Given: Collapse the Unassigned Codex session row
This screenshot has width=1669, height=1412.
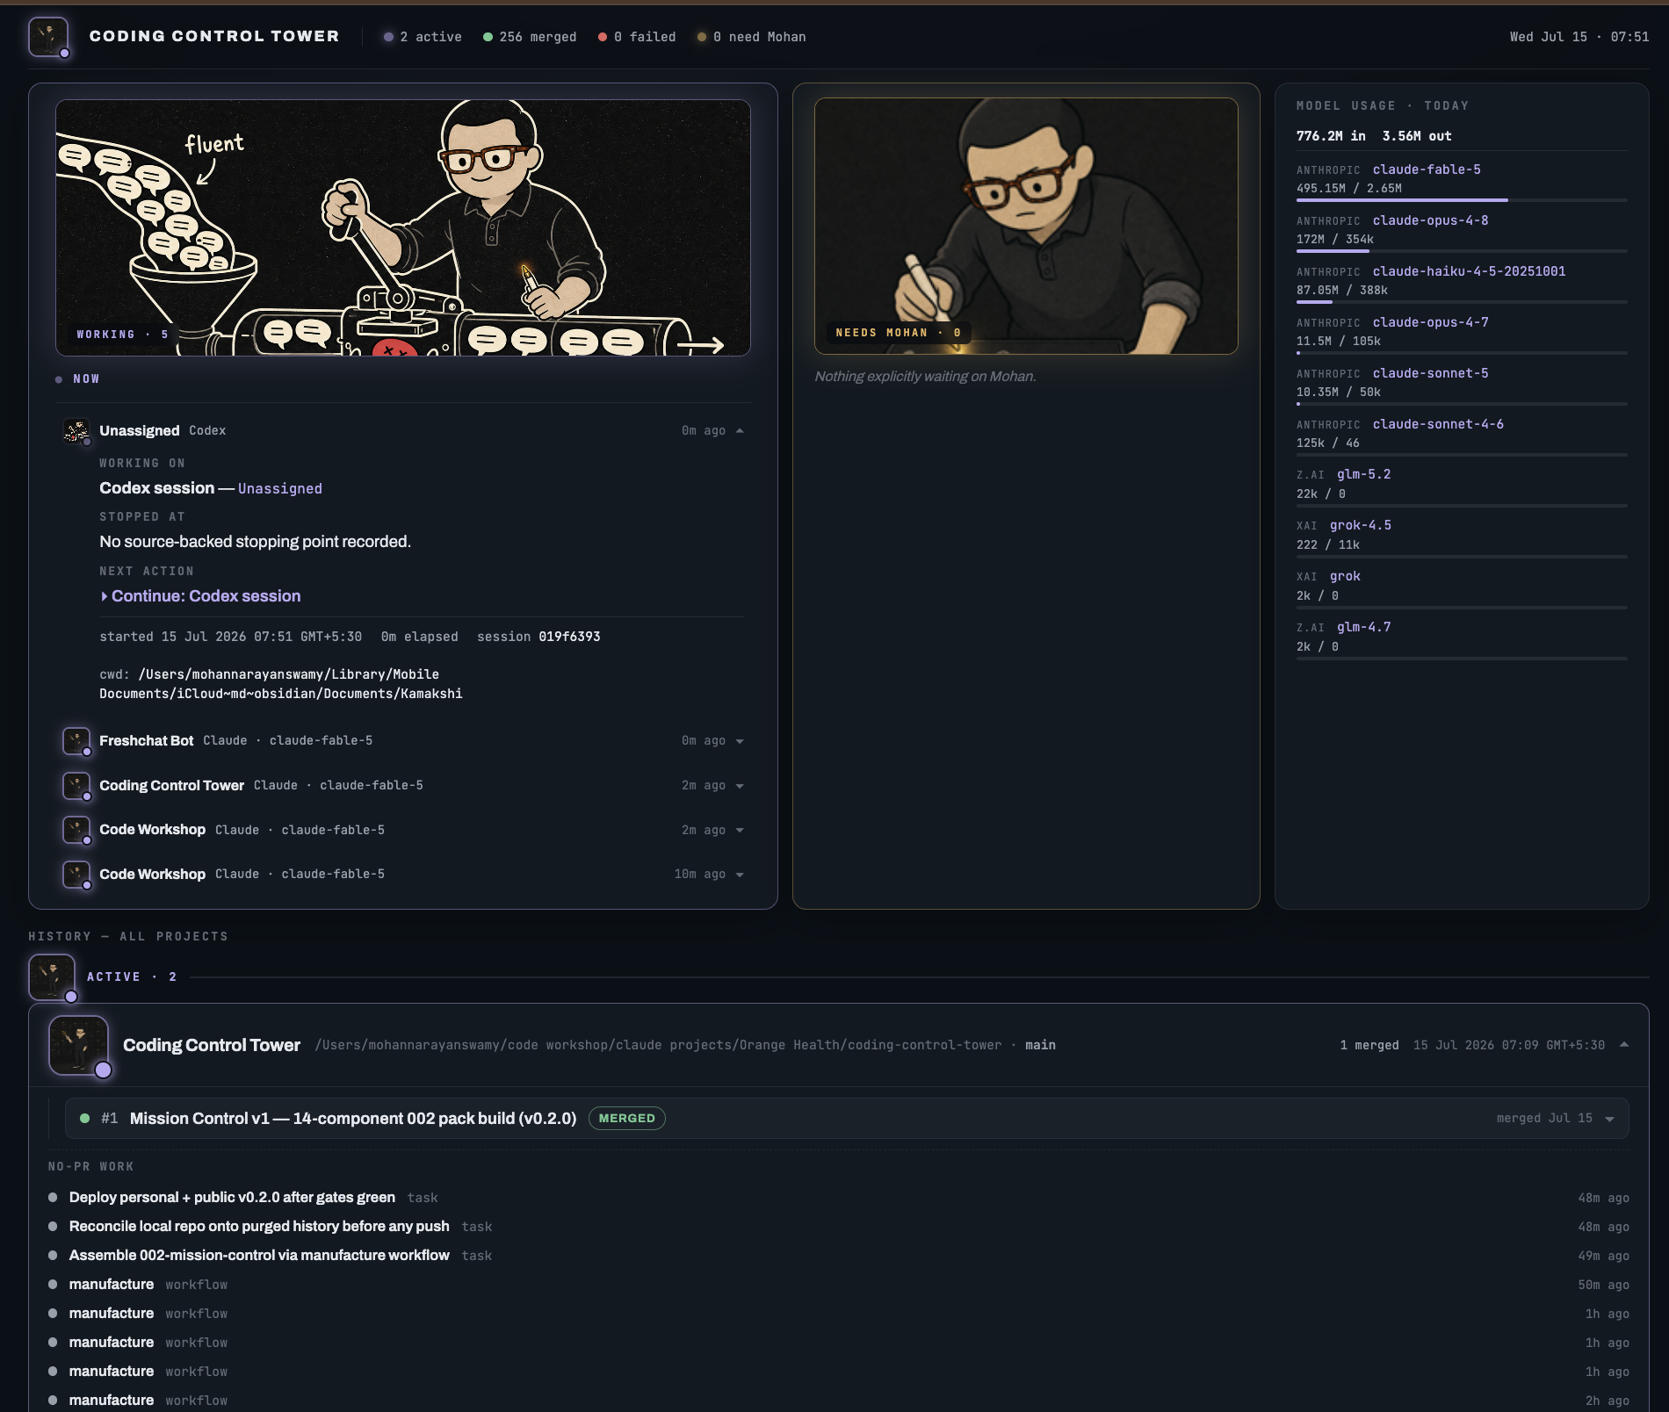Looking at the screenshot, I should (740, 430).
